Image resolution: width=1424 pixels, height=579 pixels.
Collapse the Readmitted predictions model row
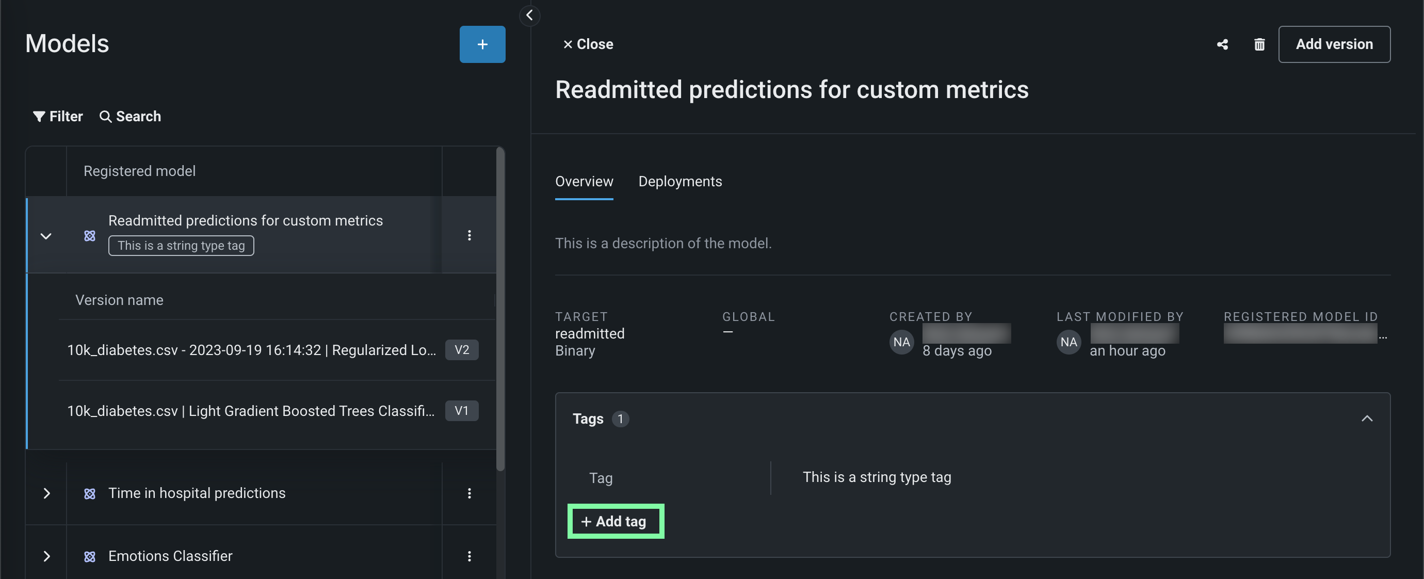coord(46,236)
